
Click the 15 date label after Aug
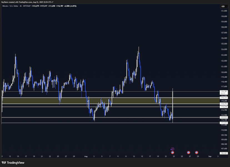(142, 156)
